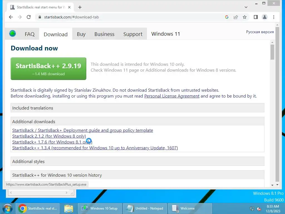Screen dimensions: 285x214
Task: Switch to the Buy tab
Action: [81, 34]
